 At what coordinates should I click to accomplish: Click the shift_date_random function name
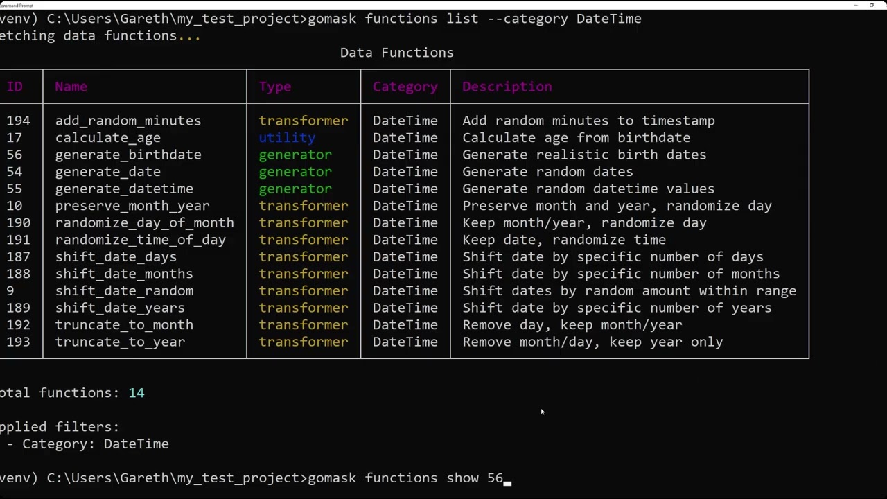click(x=124, y=291)
